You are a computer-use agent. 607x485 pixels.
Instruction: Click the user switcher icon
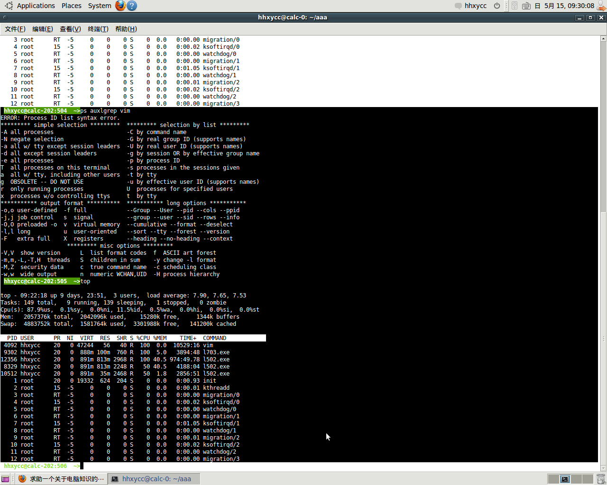click(x=601, y=6)
